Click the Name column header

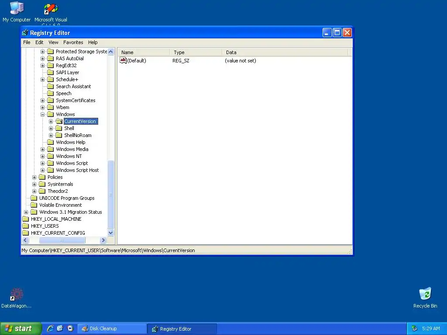pos(144,52)
